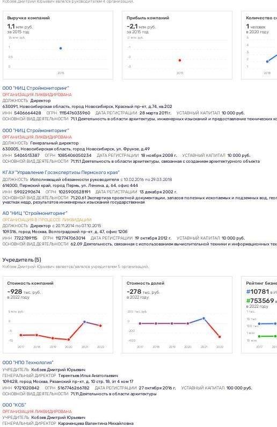The height and width of the screenshot is (427, 277).
Task: Click the Учредитель (5) section heading
Action: (x=22, y=260)
